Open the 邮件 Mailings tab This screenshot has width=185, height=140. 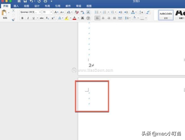[x=68, y=6]
